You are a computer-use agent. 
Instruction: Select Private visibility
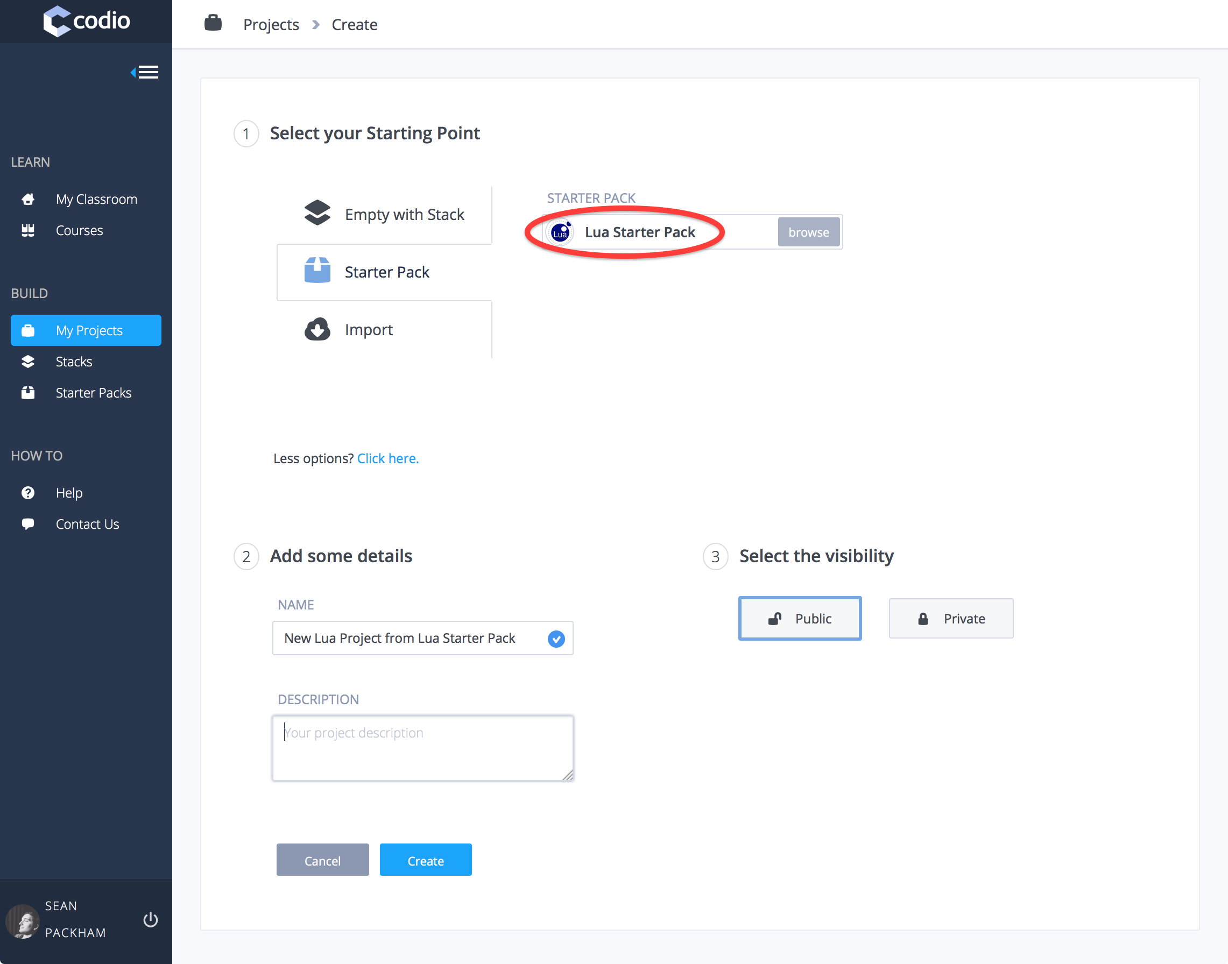click(x=951, y=618)
